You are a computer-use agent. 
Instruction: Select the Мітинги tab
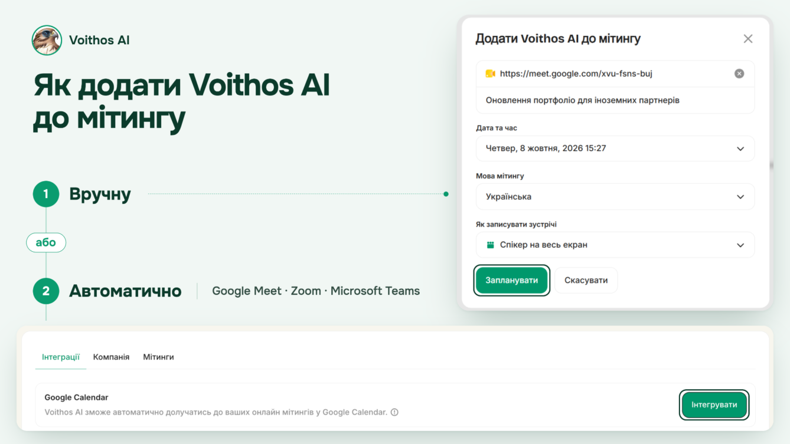click(x=158, y=357)
